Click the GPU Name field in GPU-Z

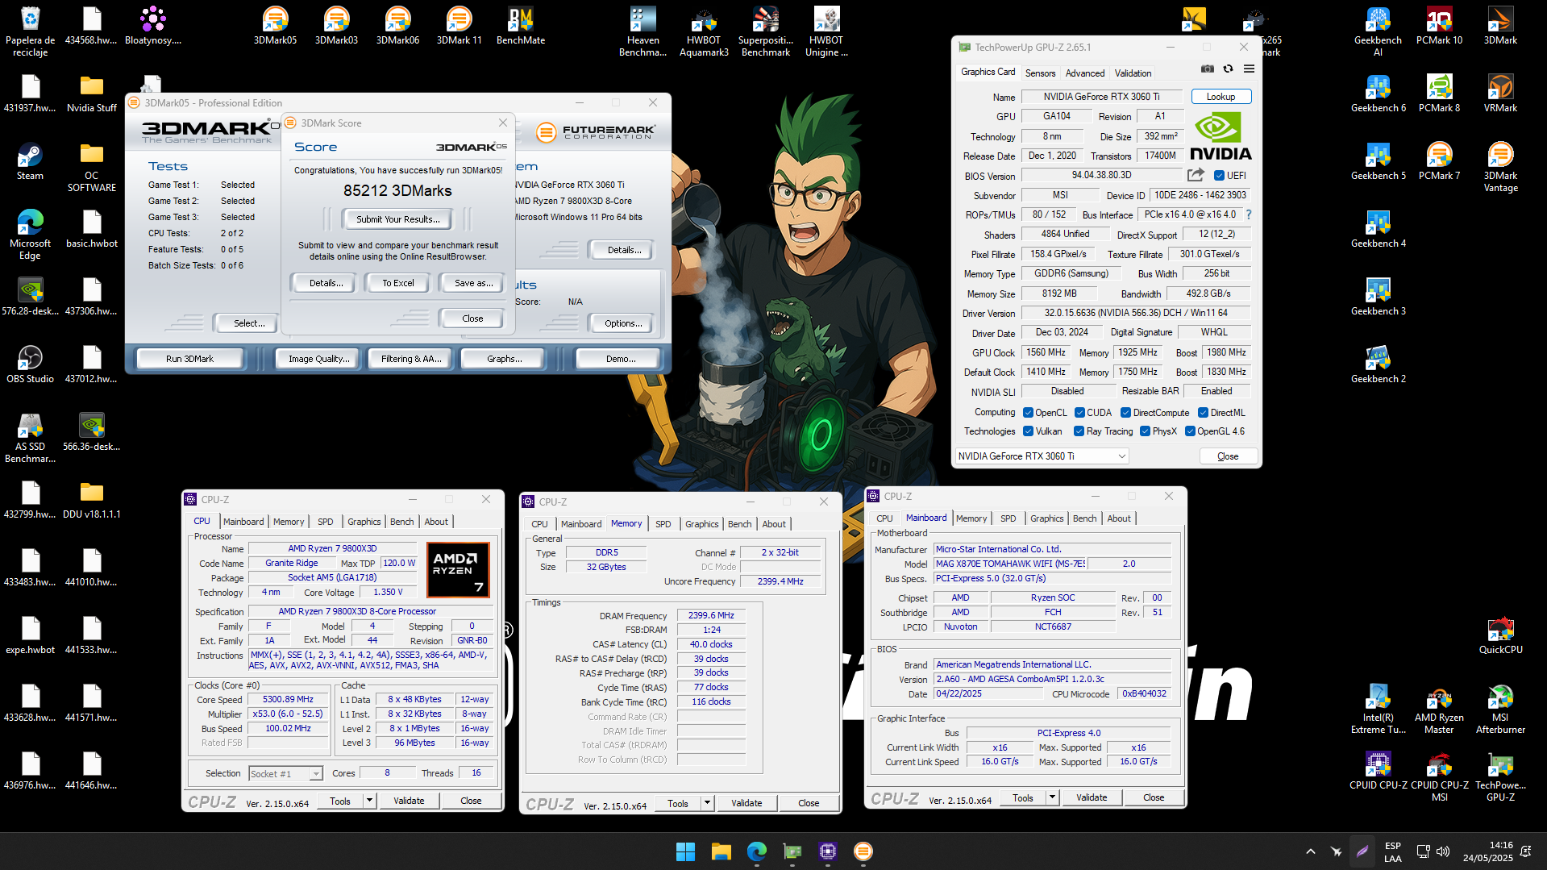[1101, 97]
